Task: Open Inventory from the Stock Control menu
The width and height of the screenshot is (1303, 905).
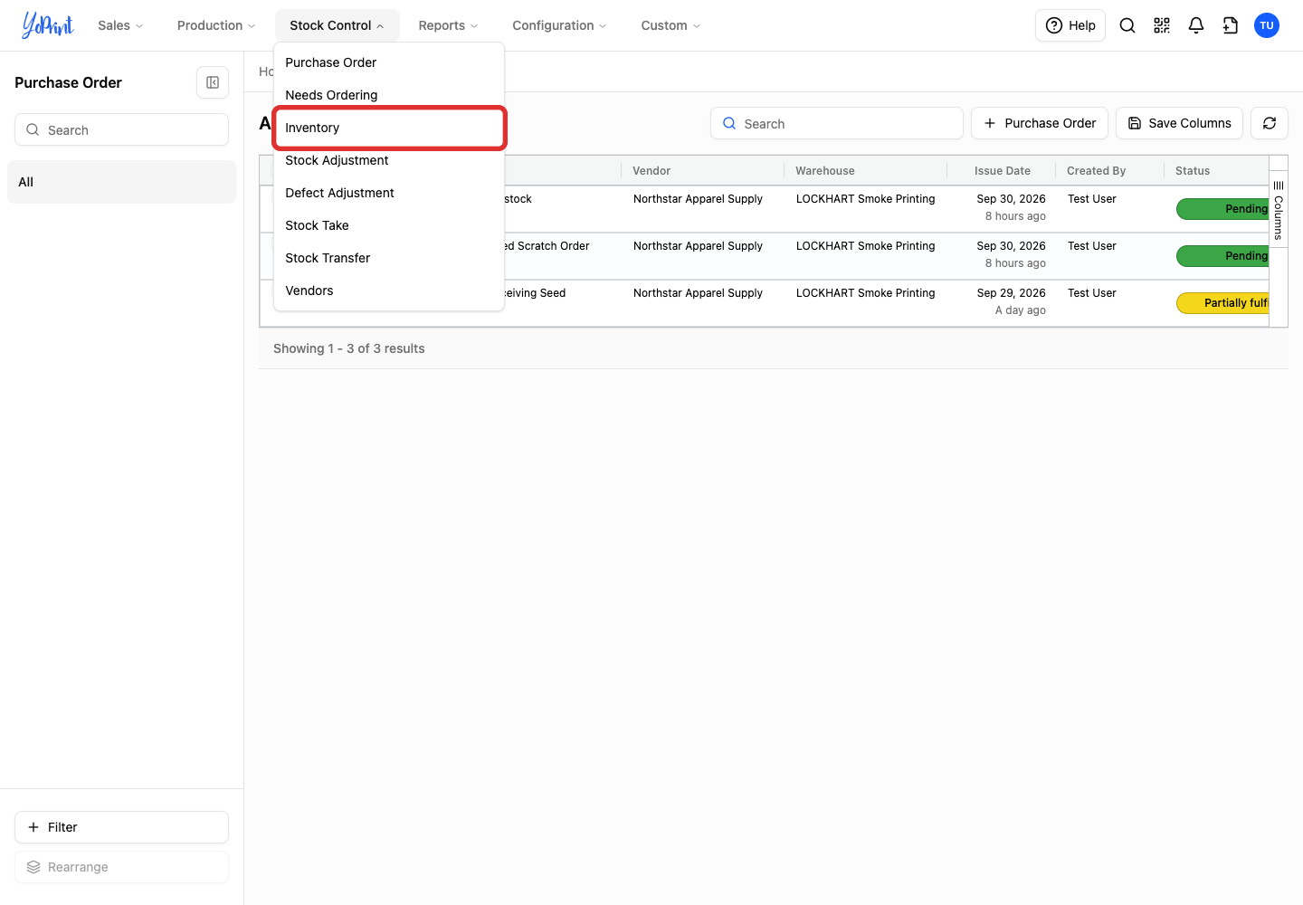Action: tap(389, 128)
